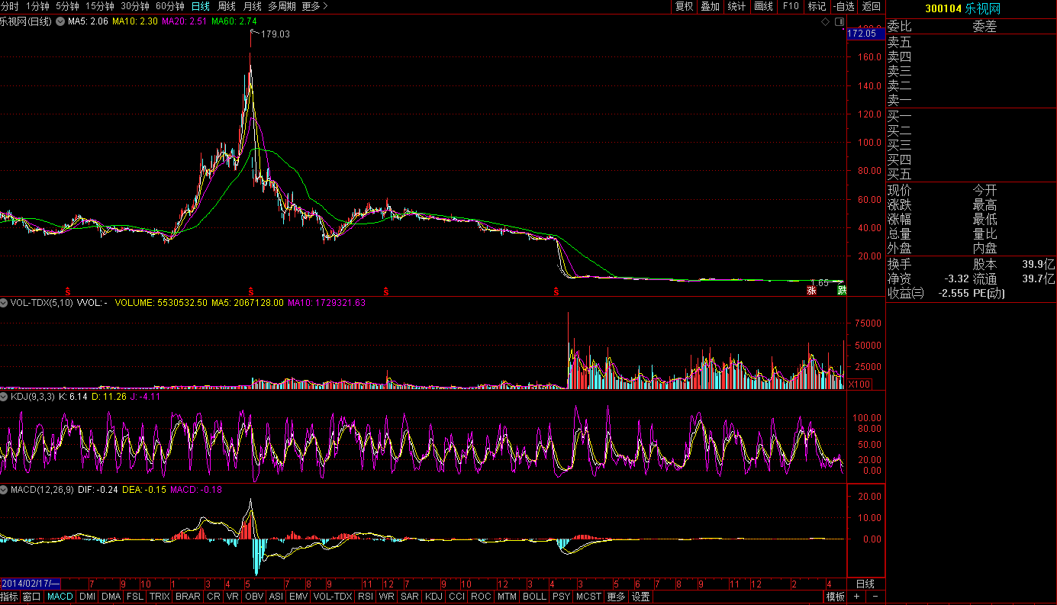
Task: Toggle the side panel icon near the price axis
Action: click(x=839, y=22)
